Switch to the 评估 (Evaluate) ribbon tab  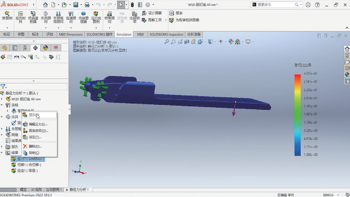(50, 35)
